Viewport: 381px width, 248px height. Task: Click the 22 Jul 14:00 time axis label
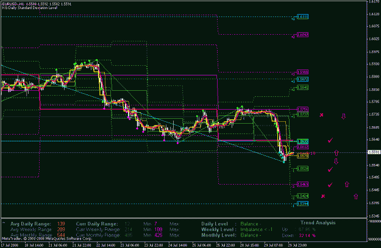[106, 246]
